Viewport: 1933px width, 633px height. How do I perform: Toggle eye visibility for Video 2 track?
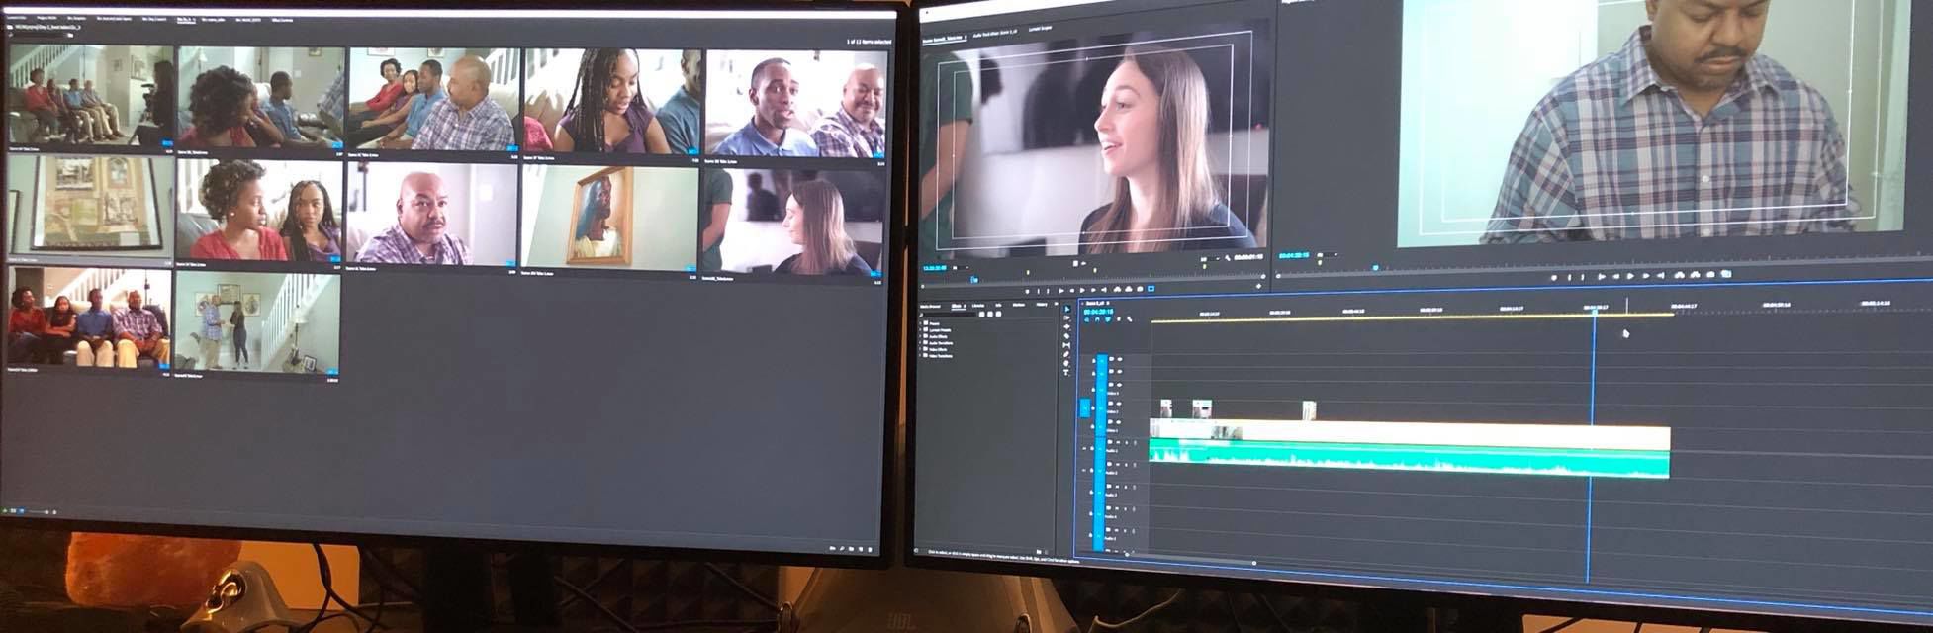pyautogui.click(x=1119, y=404)
